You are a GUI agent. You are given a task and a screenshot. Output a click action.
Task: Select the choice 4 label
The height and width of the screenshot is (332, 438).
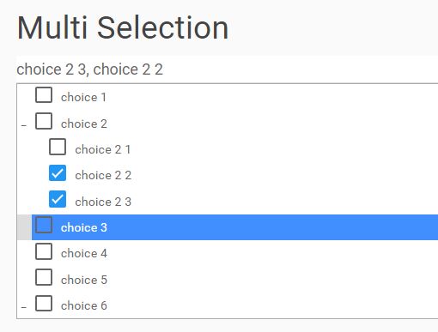click(84, 253)
